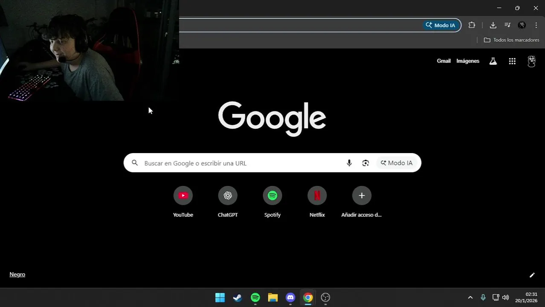Click the Modo IA button in the search box
Viewport: 545px width, 307px height.
click(397, 163)
